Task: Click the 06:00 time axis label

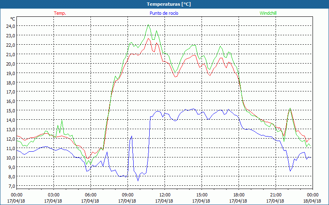Action: (x=90, y=195)
